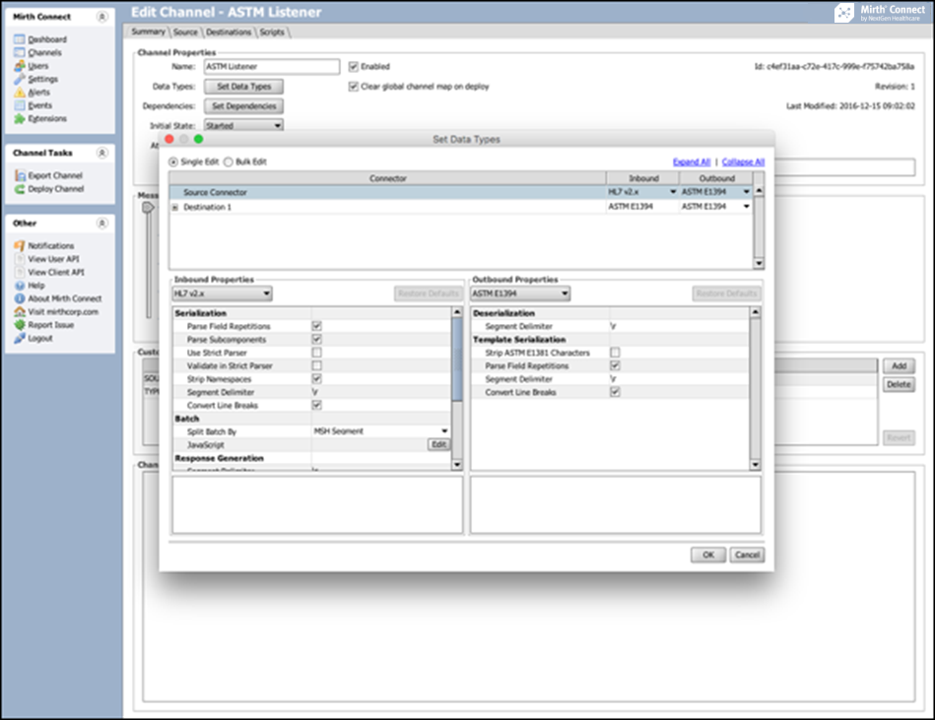
Task: Click the Extensions icon in sidebar
Action: [x=20, y=118]
